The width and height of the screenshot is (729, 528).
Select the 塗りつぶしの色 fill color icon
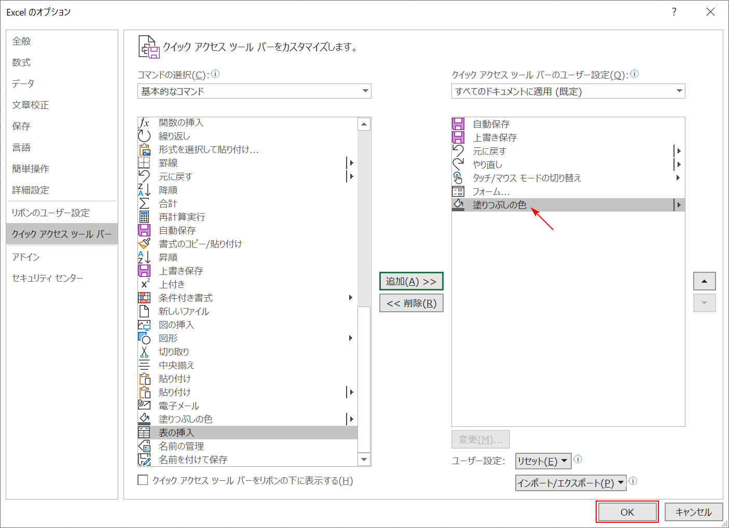[x=144, y=419]
